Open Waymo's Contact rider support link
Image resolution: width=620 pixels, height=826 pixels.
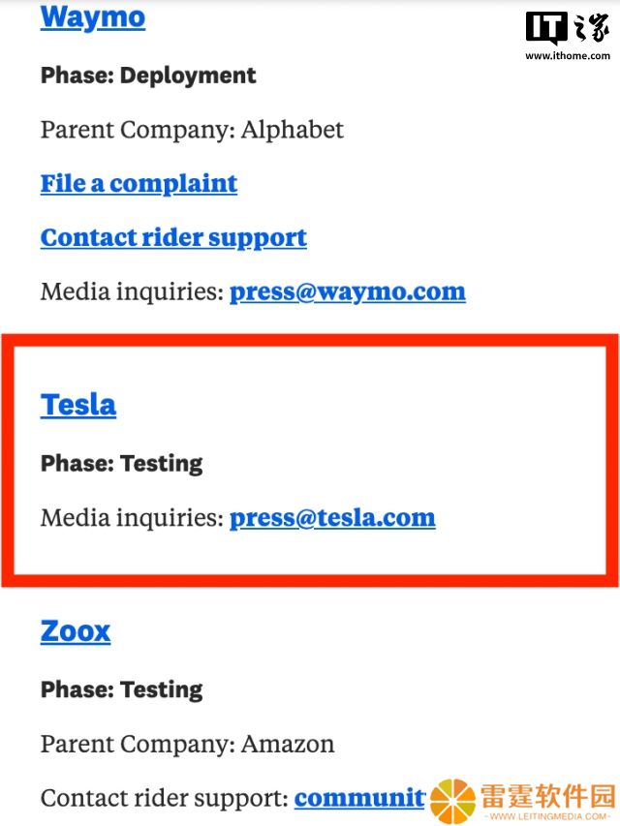coord(173,238)
